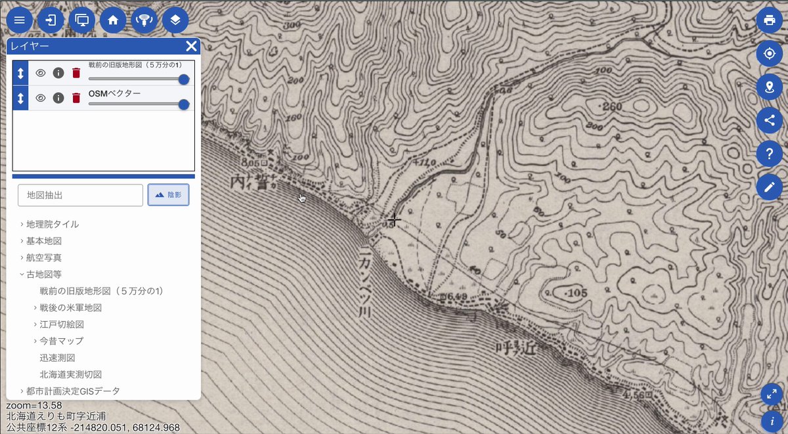Show info for OSMベクター layer
The height and width of the screenshot is (434, 788).
click(58, 98)
